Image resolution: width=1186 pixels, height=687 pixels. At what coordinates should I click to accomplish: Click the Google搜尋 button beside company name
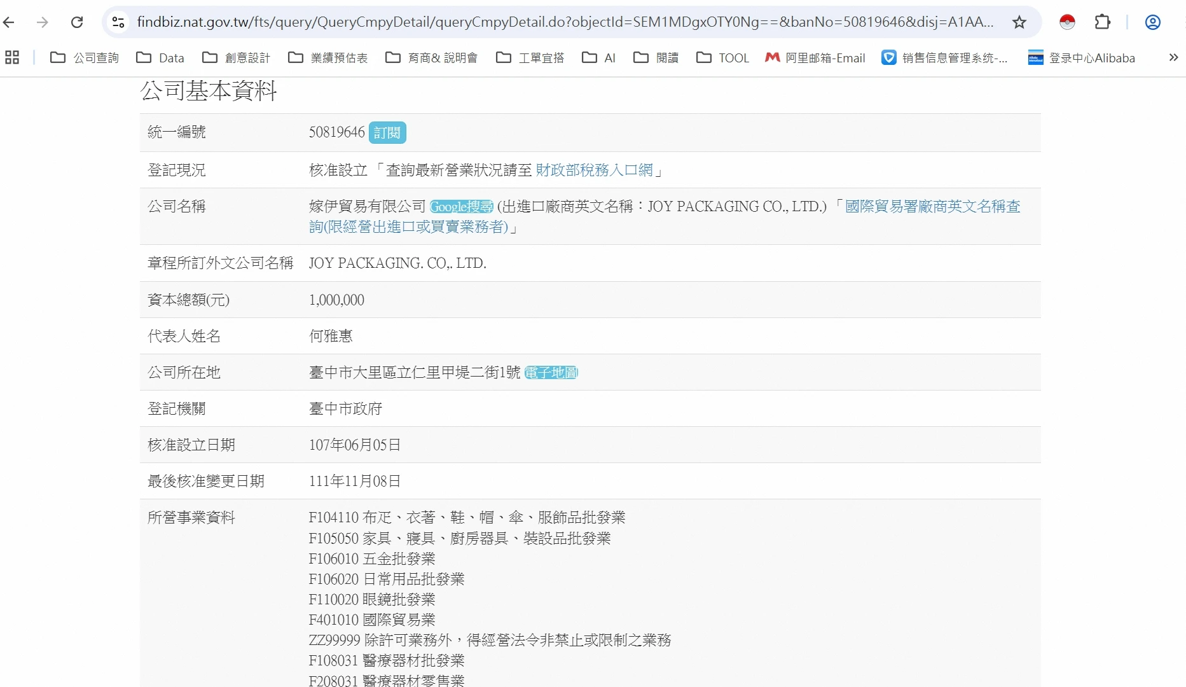(461, 207)
